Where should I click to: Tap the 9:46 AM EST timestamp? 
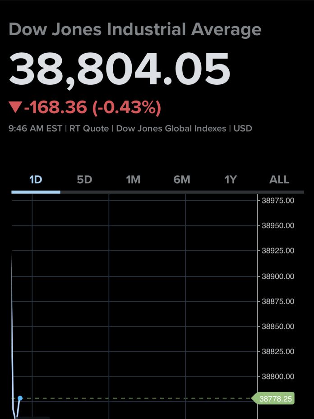[x=35, y=129]
